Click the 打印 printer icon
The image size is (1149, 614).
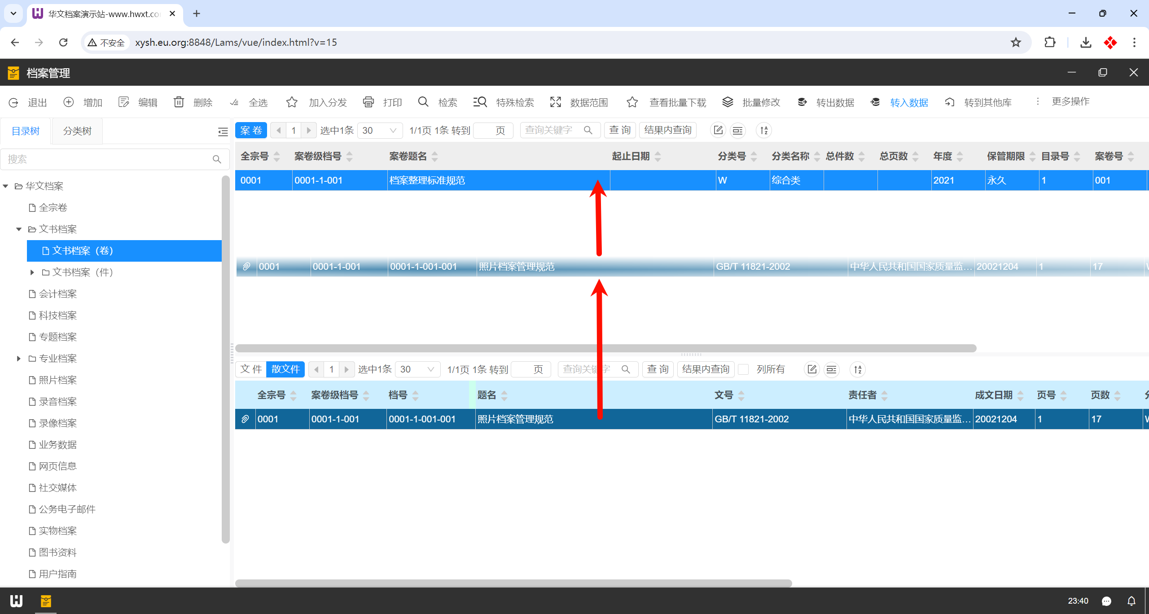coord(368,102)
